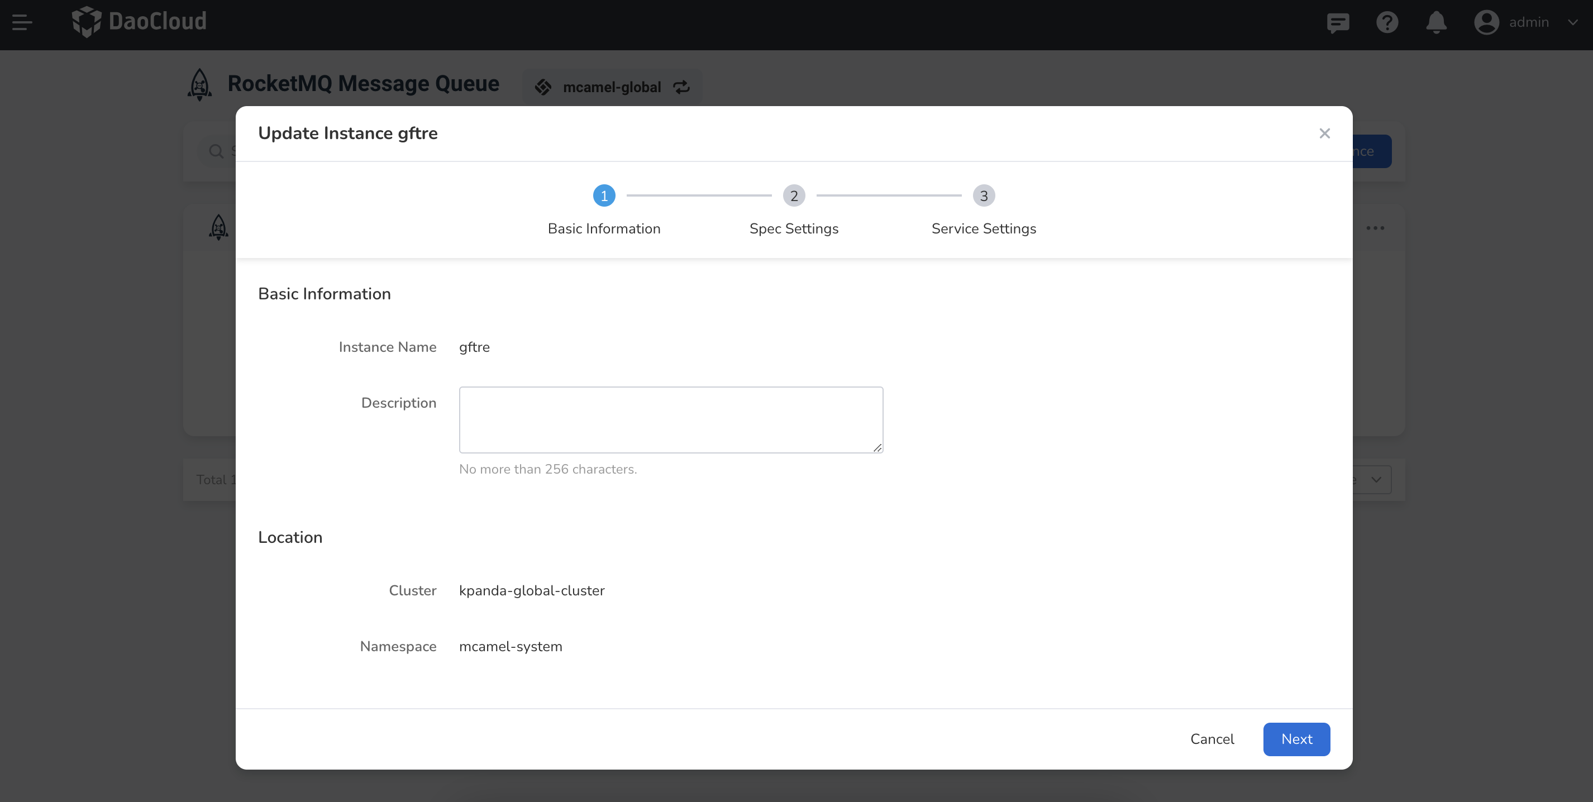This screenshot has height=802, width=1593.
Task: Focus the Description text area
Action: [670, 420]
